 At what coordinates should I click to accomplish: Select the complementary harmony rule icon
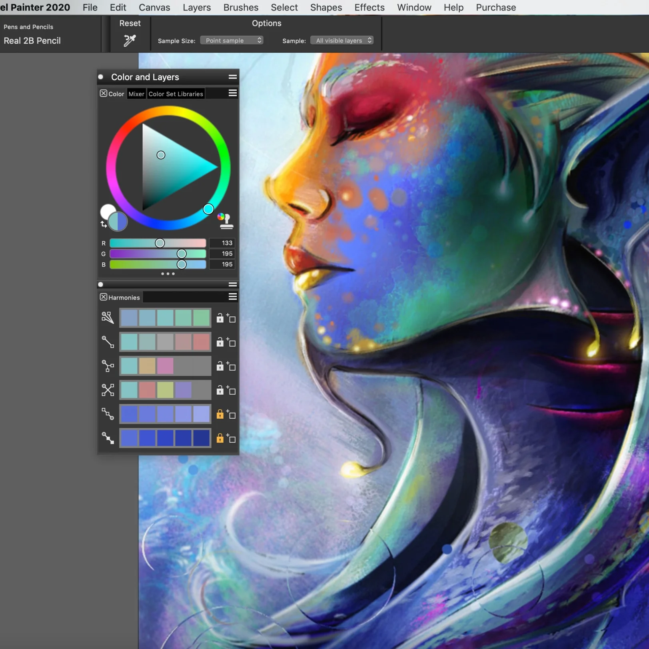(108, 342)
